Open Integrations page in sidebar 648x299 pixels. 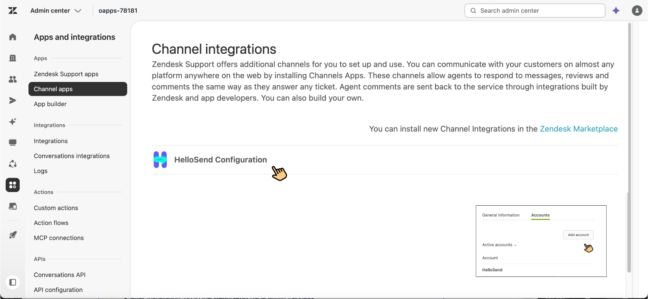coord(51,141)
